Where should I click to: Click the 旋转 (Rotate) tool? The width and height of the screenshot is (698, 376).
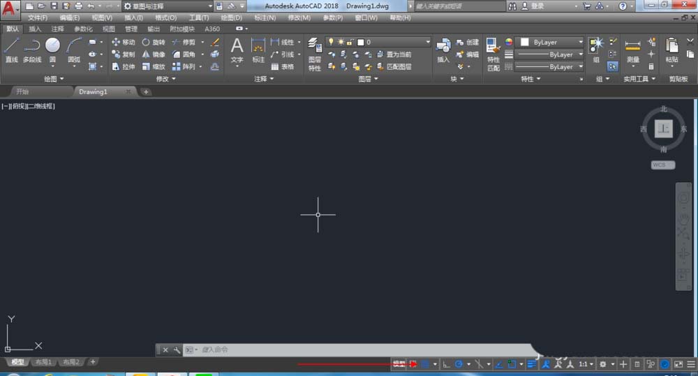pyautogui.click(x=154, y=42)
